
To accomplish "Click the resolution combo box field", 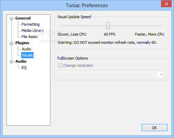I will (x=111, y=75).
